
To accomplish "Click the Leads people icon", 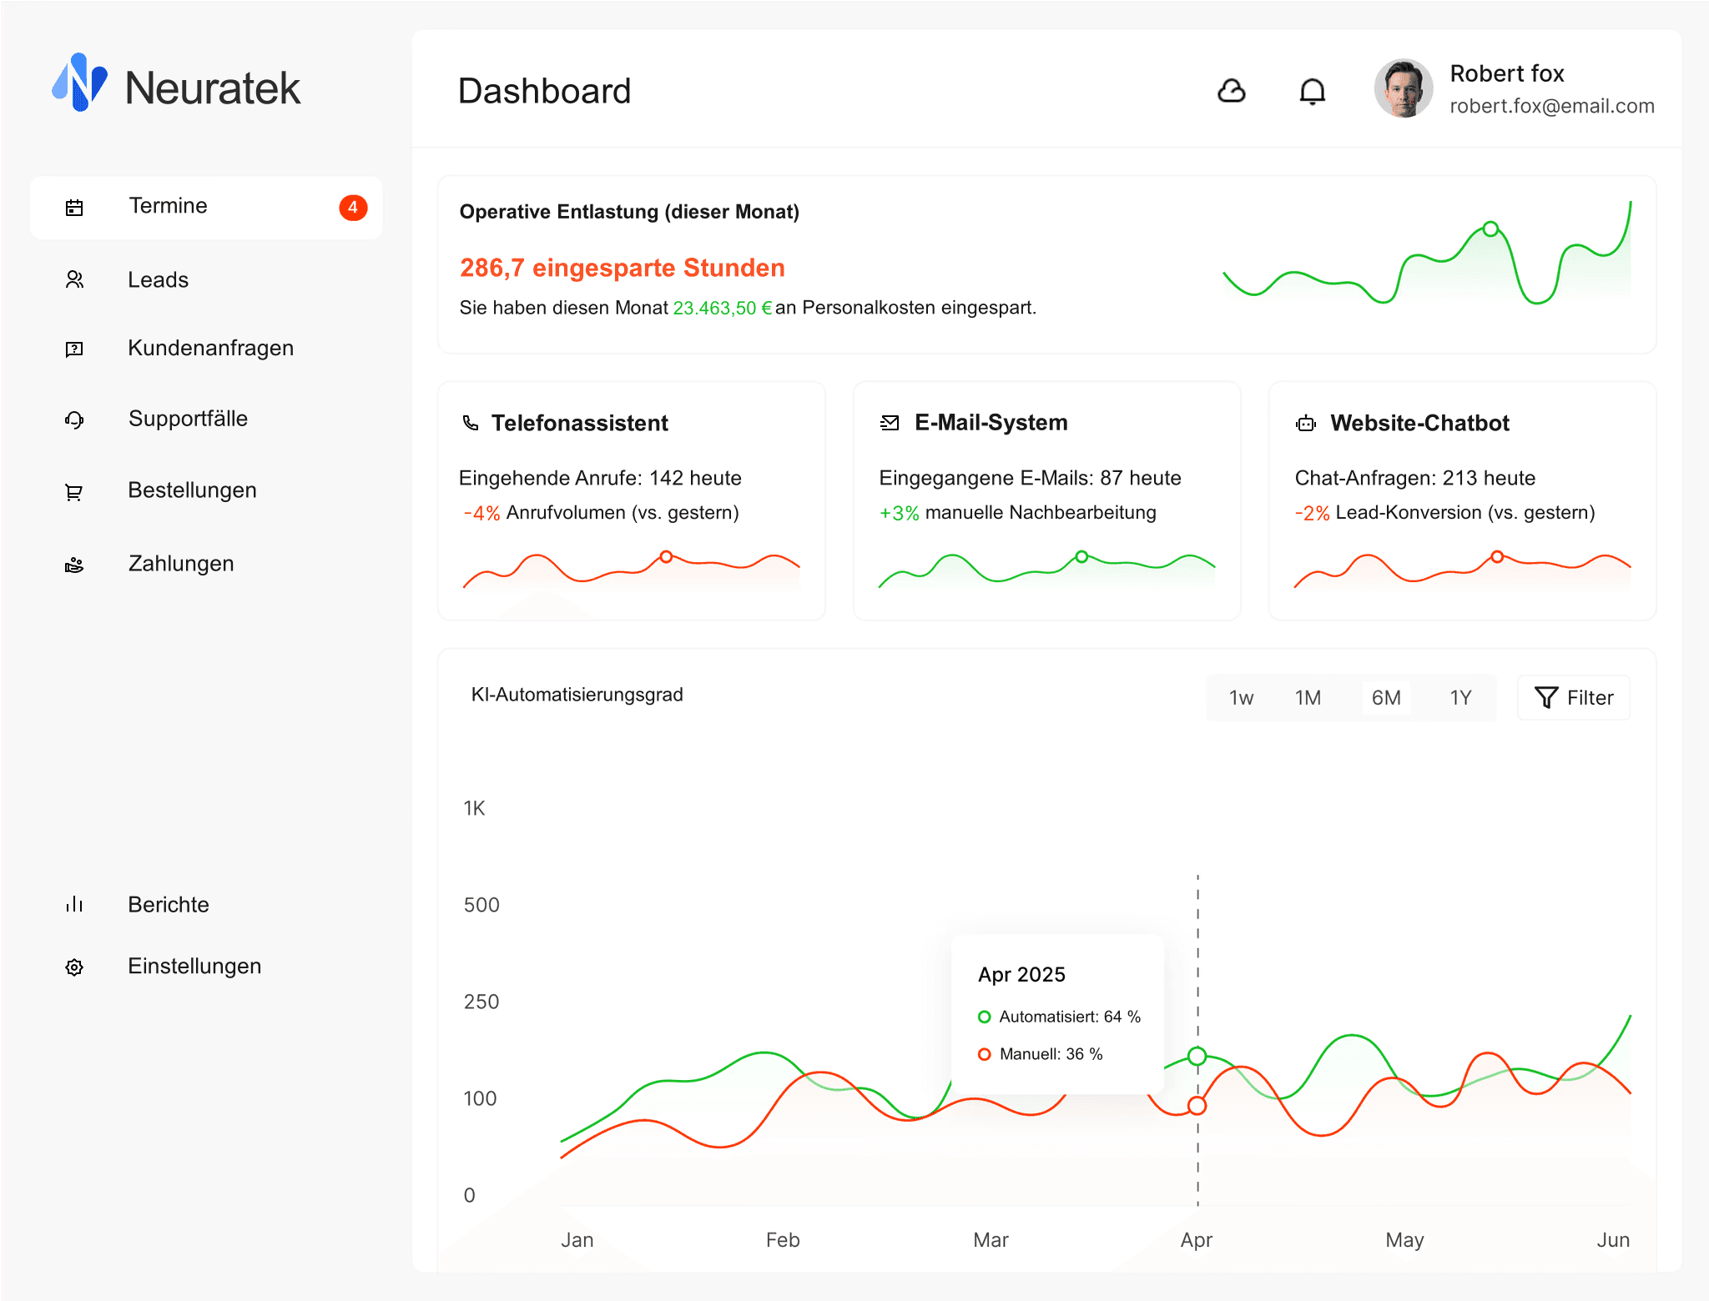I will pos(74,280).
